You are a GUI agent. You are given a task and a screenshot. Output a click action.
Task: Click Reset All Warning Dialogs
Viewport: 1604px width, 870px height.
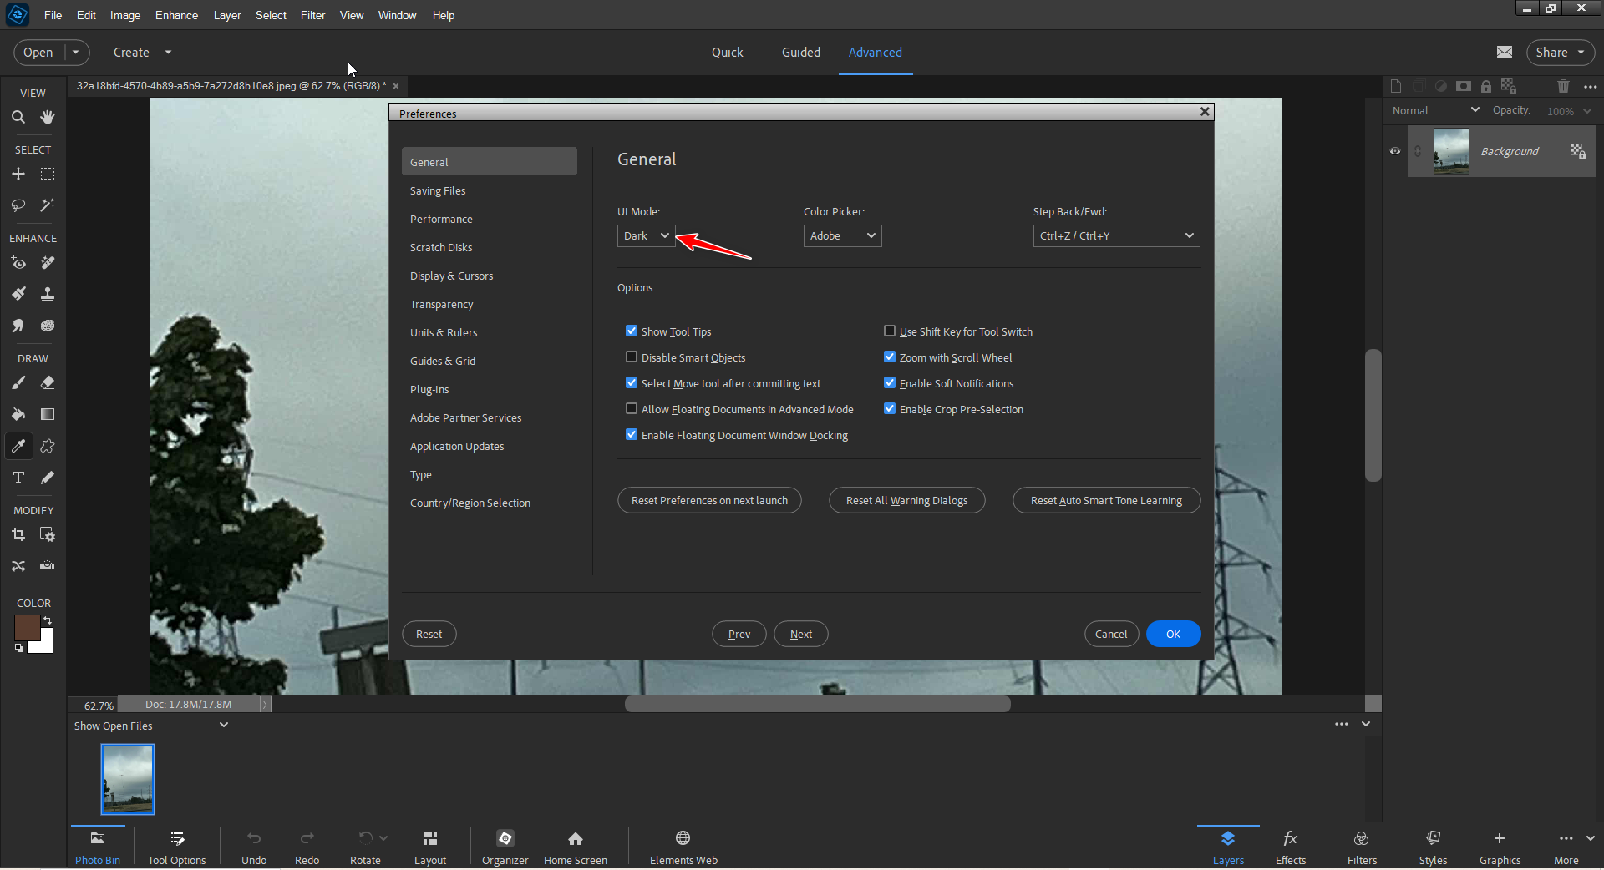point(906,500)
